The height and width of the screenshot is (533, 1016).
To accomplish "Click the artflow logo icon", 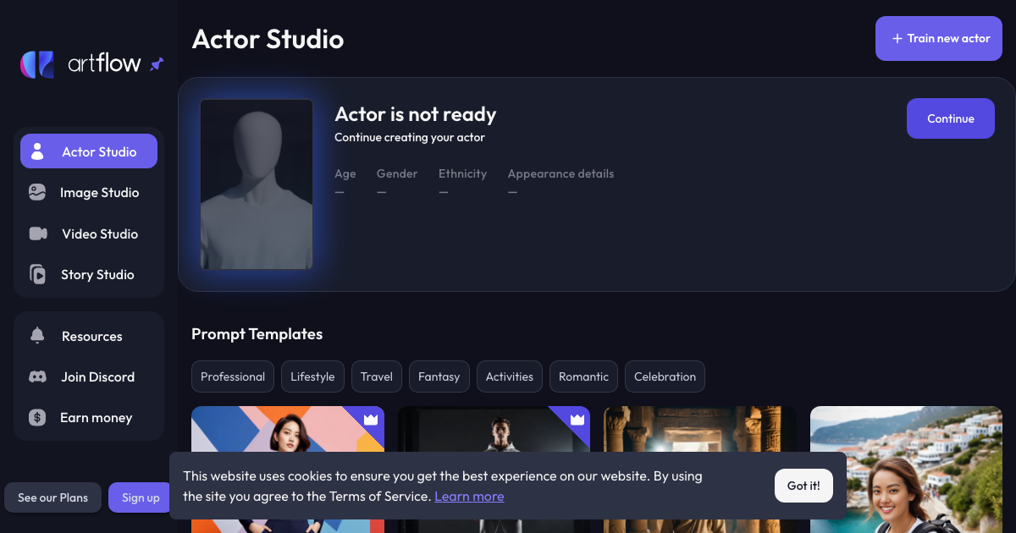I will tap(38, 64).
